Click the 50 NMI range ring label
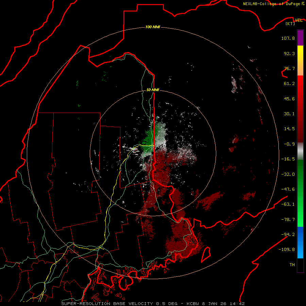 coord(153,90)
